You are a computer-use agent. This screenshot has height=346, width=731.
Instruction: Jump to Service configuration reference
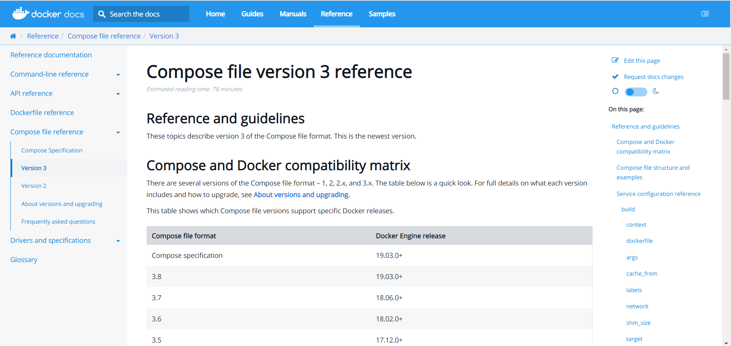coord(659,194)
